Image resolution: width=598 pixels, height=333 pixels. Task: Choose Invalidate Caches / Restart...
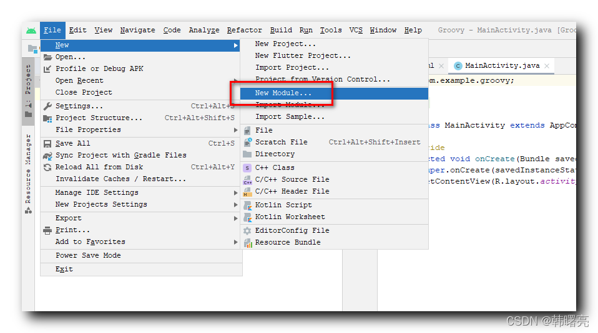pos(120,179)
